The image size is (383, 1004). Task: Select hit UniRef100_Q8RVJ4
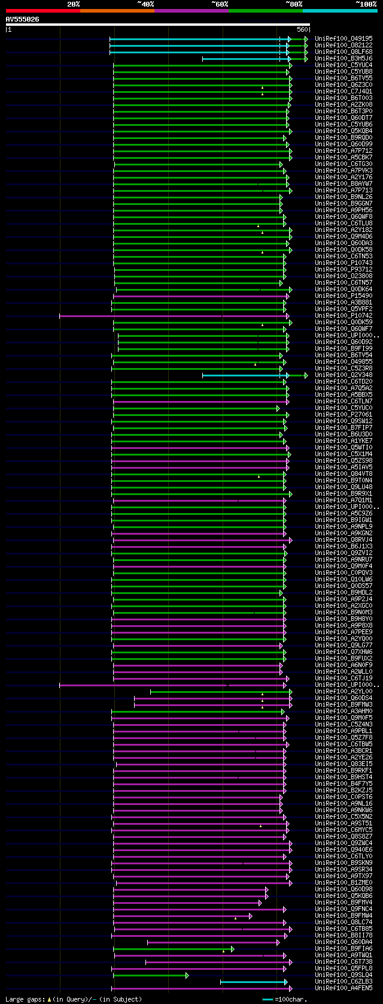(x=344, y=540)
